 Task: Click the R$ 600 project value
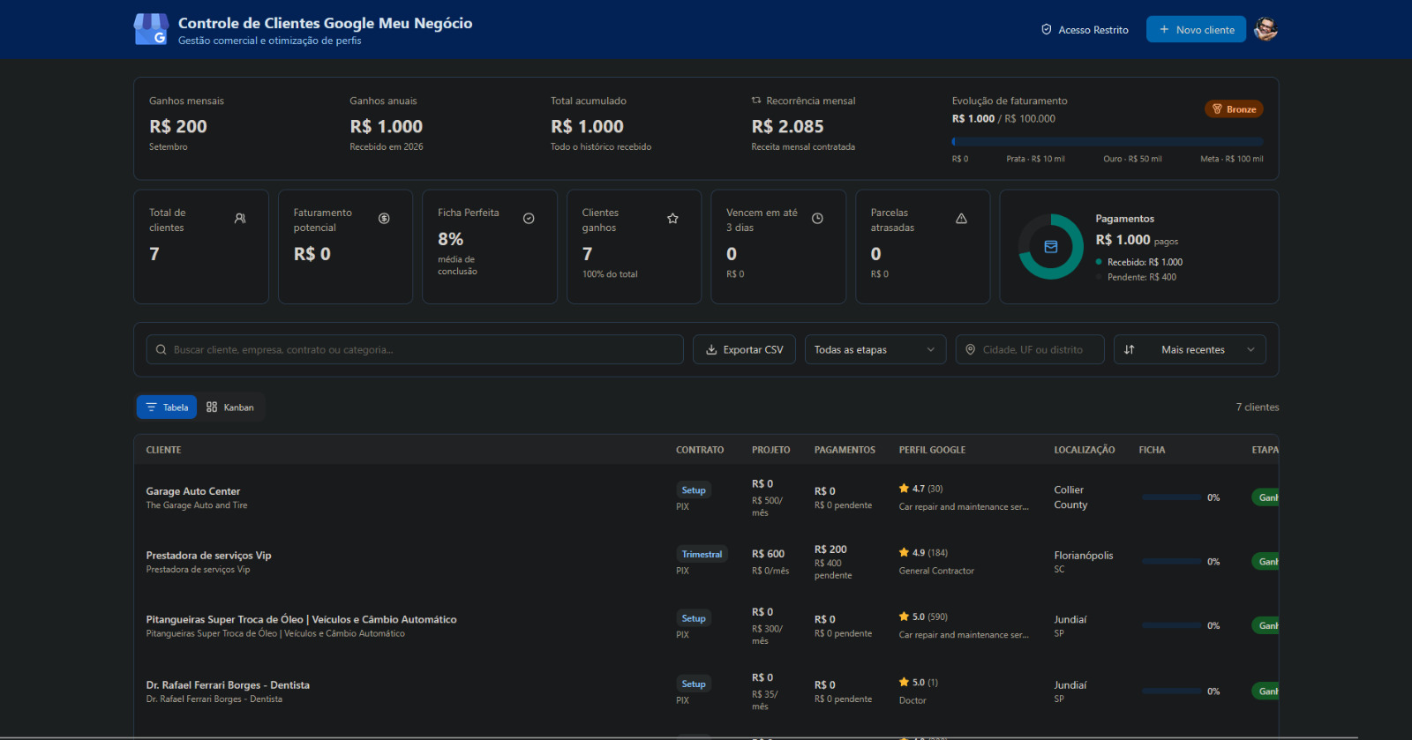pyautogui.click(x=768, y=554)
